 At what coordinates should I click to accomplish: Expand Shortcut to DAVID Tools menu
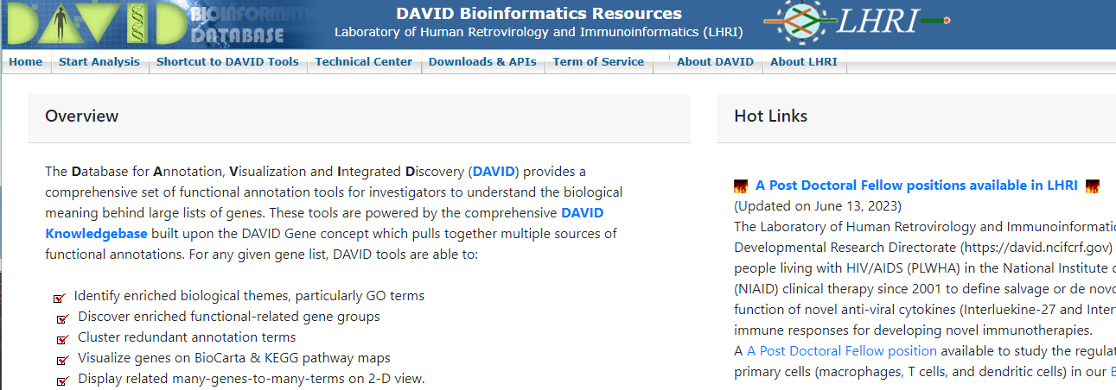(x=227, y=61)
